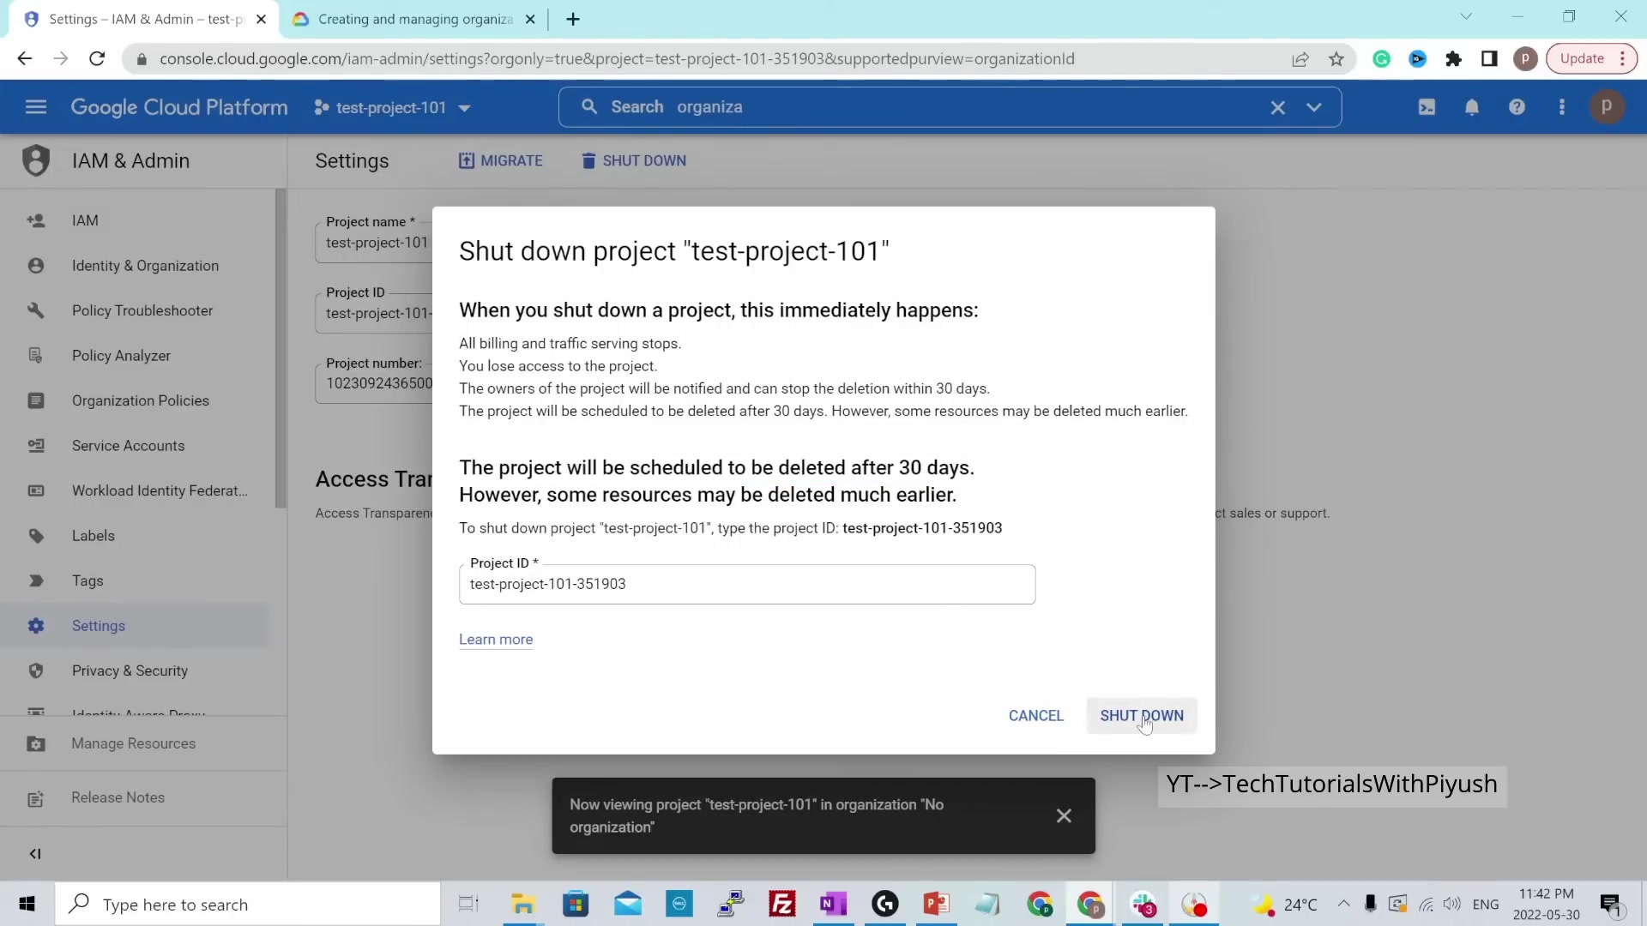
Task: Open the more options kebab menu
Action: 1561,107
